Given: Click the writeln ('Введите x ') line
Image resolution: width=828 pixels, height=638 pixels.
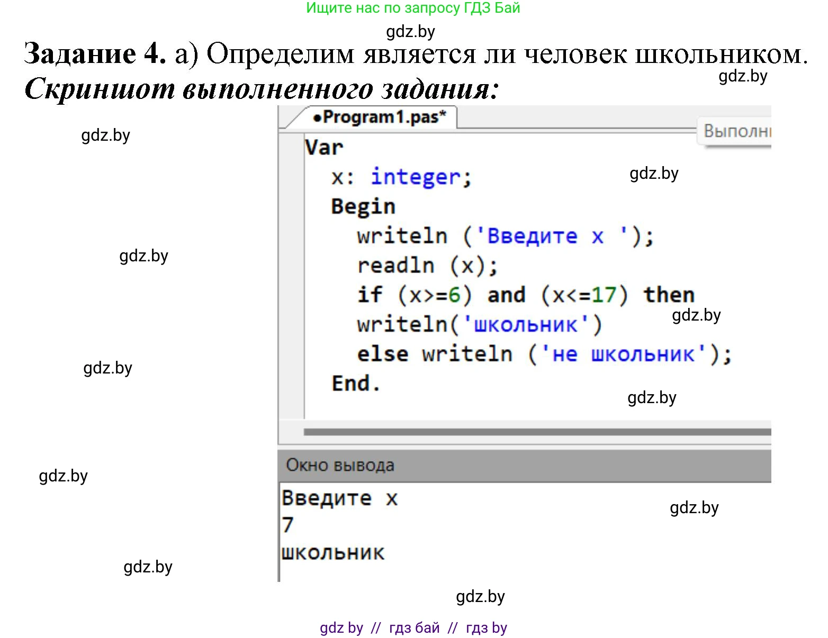Looking at the screenshot, I should [506, 236].
